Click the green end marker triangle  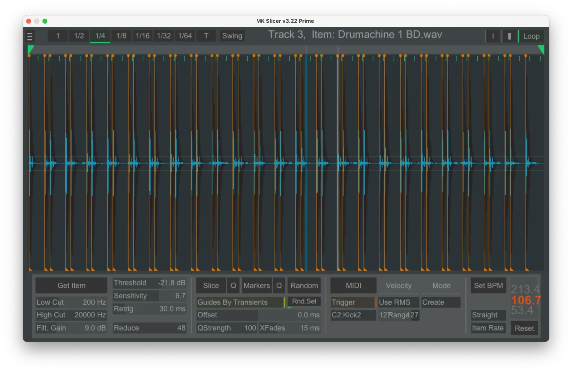(541, 49)
